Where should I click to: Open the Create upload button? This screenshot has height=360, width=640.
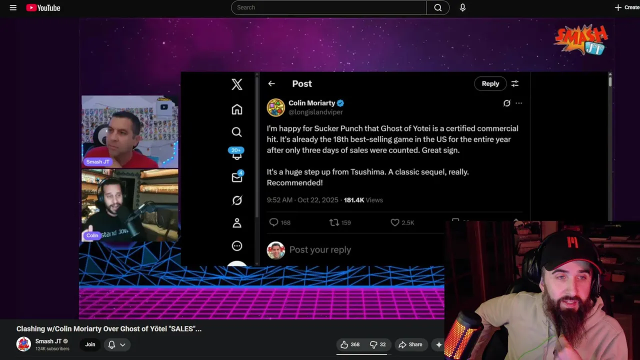pyautogui.click(x=627, y=7)
